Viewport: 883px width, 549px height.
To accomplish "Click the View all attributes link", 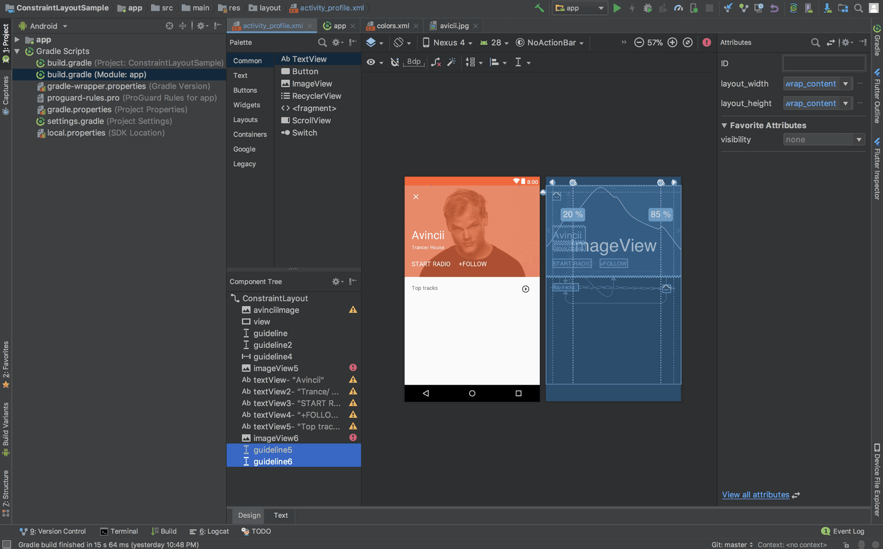I will coord(755,495).
